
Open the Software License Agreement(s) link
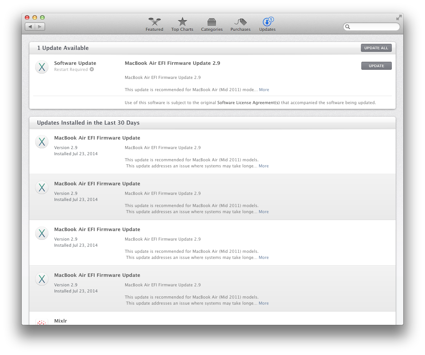pyautogui.click(x=248, y=103)
